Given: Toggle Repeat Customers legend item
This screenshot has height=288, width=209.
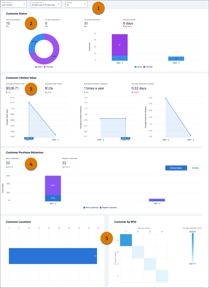Looking at the screenshot, I should click(x=108, y=208).
